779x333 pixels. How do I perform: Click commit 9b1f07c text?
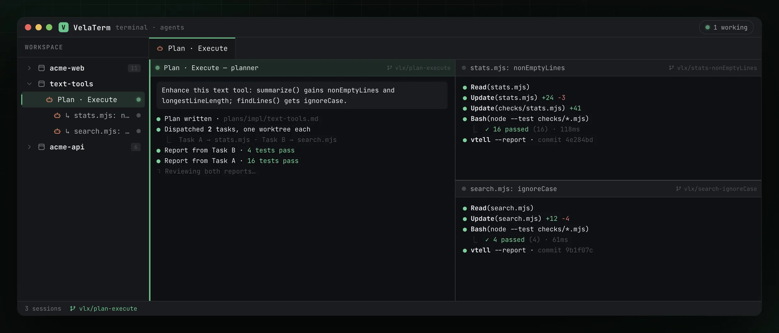[x=565, y=250]
